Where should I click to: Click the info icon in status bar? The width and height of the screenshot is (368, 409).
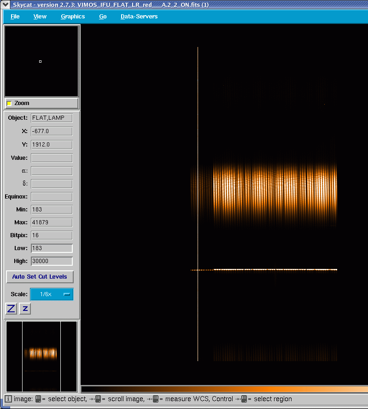click(x=8, y=399)
